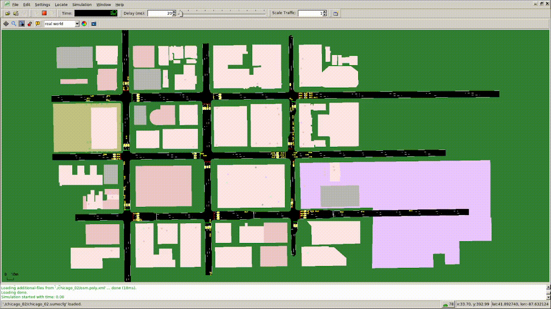Click the open simulation folder icon
551x309 pixels.
[8, 13]
